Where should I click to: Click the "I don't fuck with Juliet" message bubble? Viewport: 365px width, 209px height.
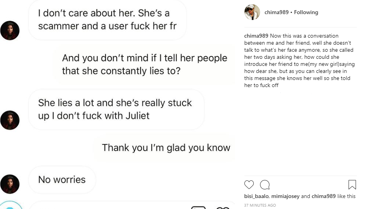tap(115, 109)
